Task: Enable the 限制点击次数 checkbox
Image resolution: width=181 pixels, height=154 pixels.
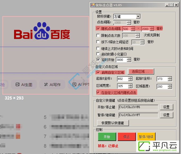Action: (x=98, y=35)
